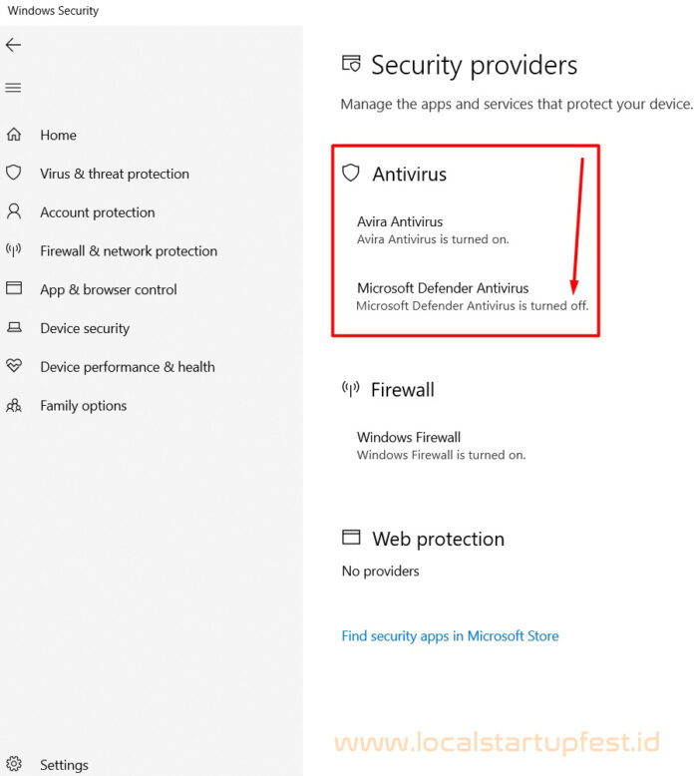Open the Settings label at bottom

point(64,765)
